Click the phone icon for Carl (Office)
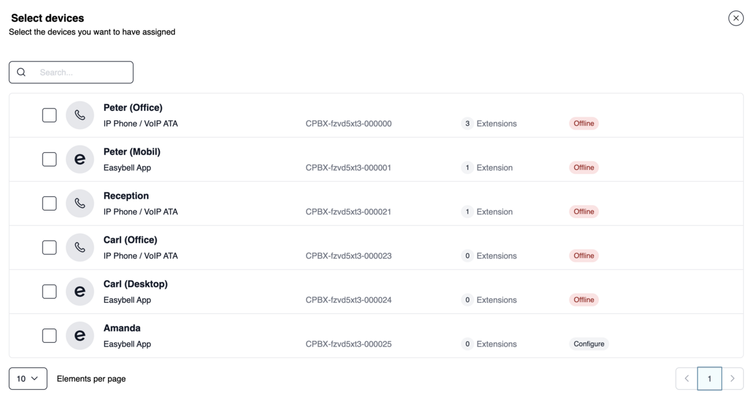Viewport: 752px width, 398px height. click(80, 248)
